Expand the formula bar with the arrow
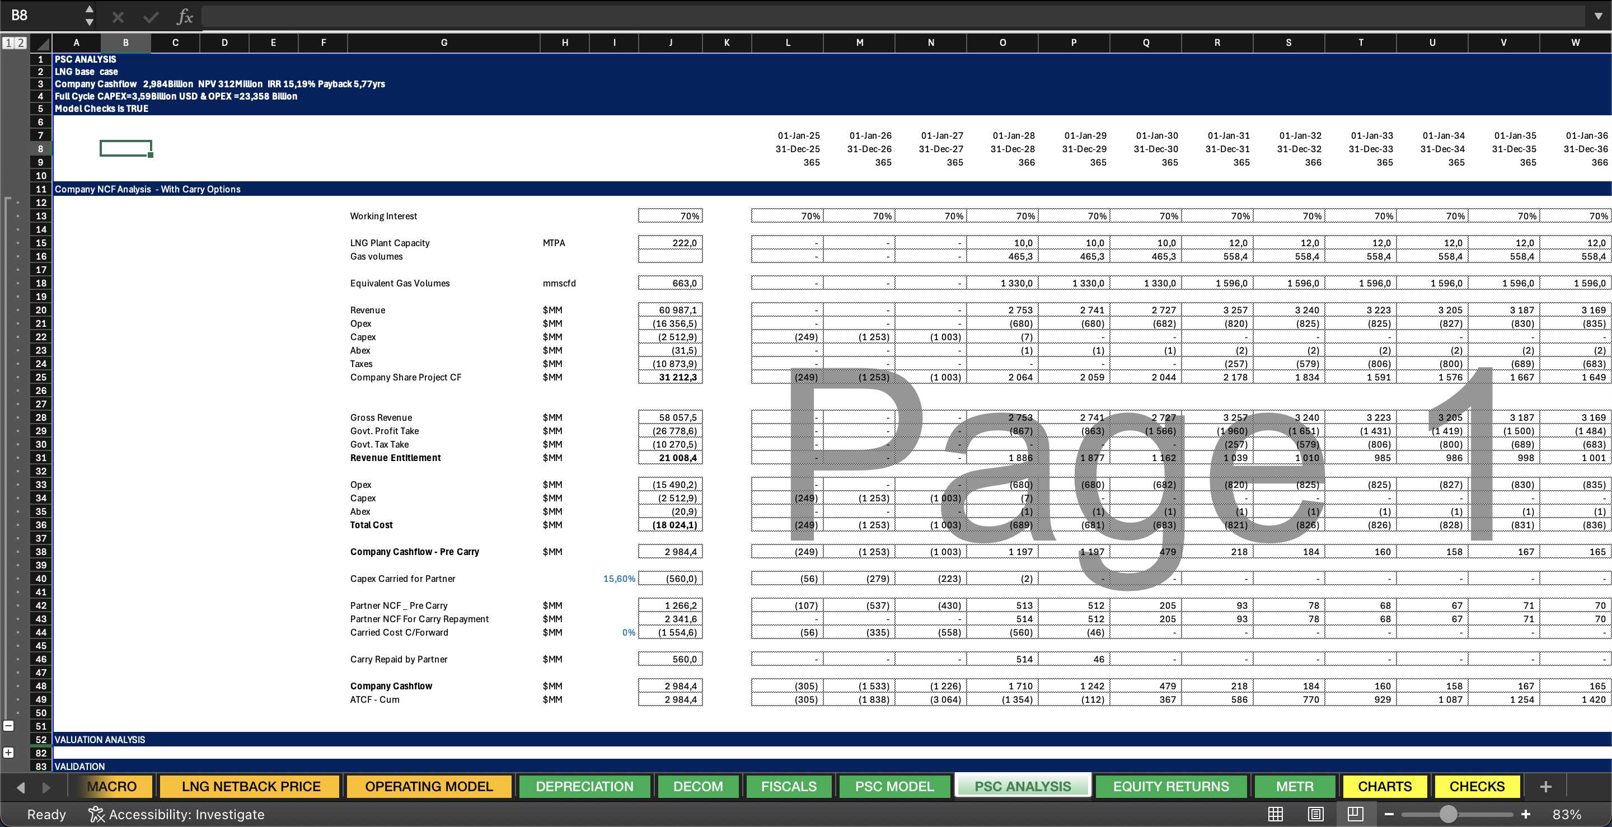Image resolution: width=1612 pixels, height=827 pixels. click(1597, 16)
